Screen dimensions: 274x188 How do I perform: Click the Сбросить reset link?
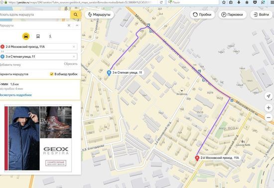[x=71, y=64]
